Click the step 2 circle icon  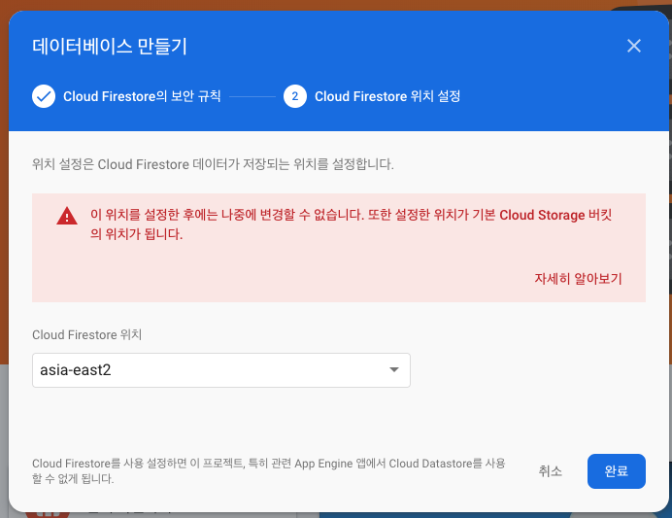click(295, 96)
